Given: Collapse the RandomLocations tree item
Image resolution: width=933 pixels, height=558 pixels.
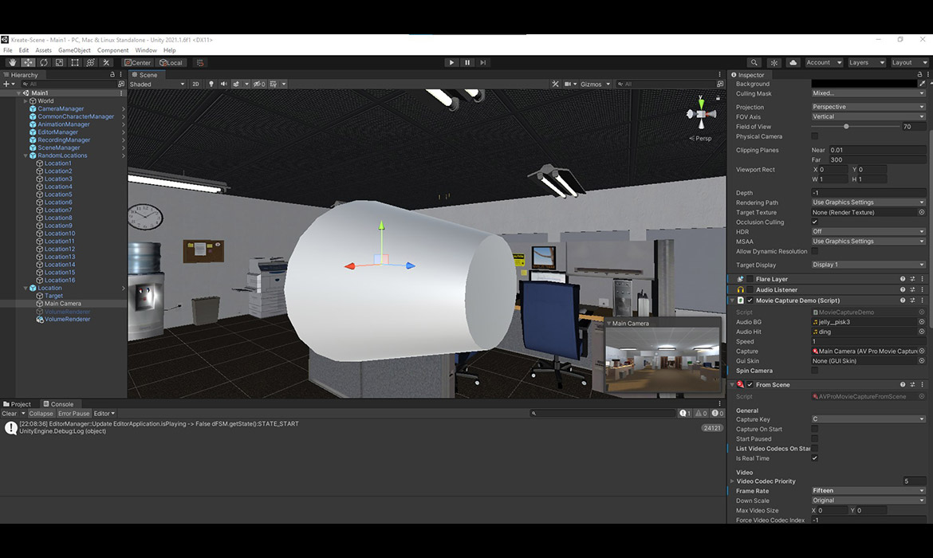Looking at the screenshot, I should (x=26, y=155).
